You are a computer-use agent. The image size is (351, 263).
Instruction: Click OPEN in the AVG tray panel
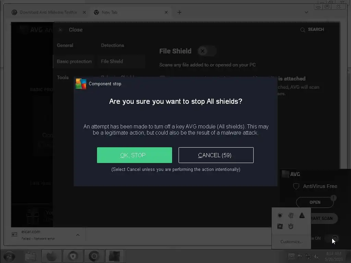pyautogui.click(x=315, y=202)
